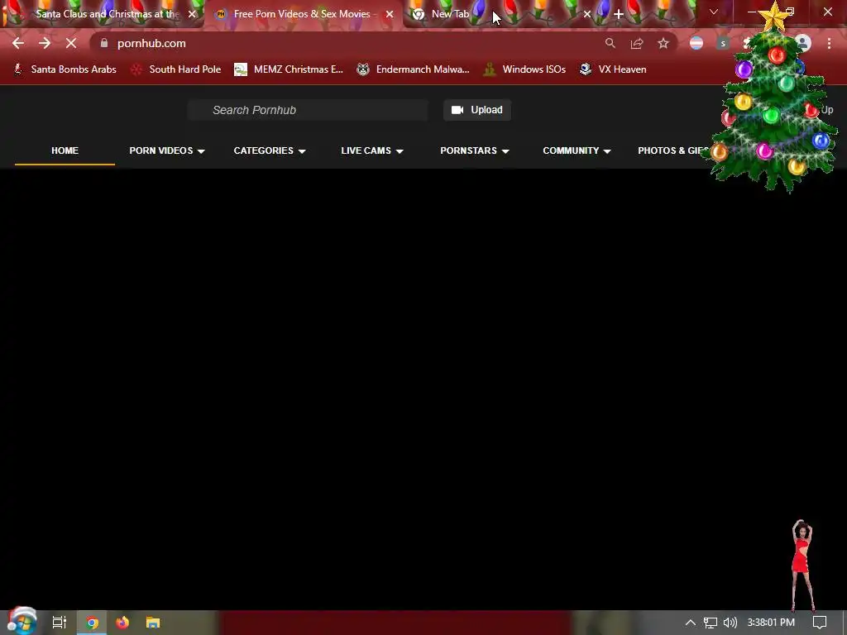Viewport: 847px width, 635px height.
Task: Switch to the Santa Claus and Christmas tab
Action: click(x=103, y=14)
